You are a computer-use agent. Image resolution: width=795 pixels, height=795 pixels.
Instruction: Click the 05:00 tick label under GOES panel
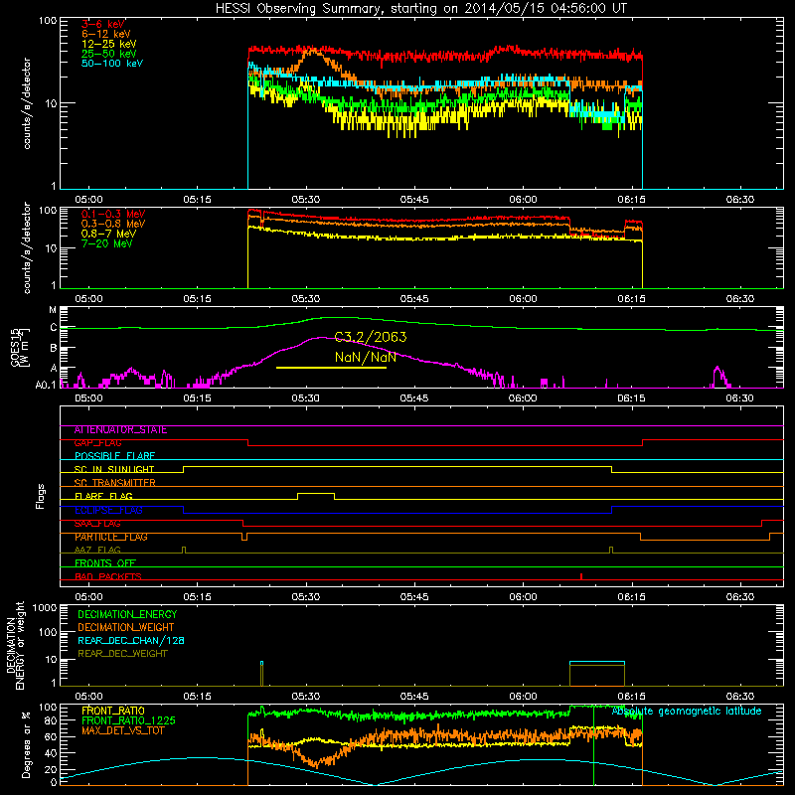88,398
